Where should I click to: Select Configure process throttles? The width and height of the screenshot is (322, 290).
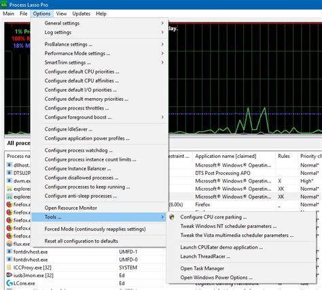coord(99,108)
